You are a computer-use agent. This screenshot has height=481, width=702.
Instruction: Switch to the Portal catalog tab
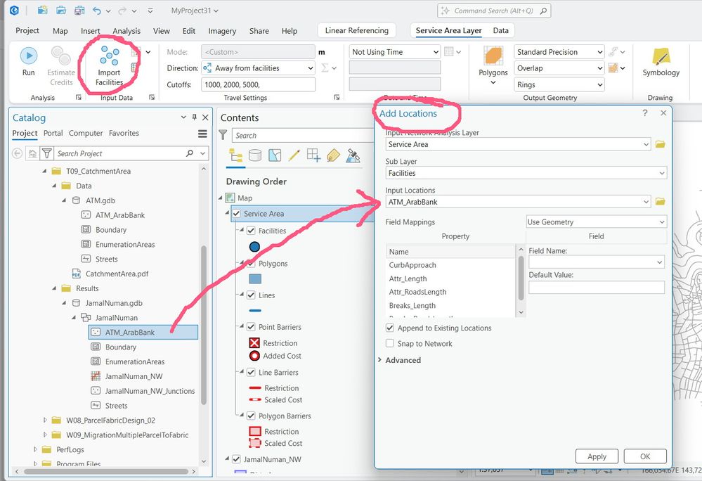click(53, 133)
